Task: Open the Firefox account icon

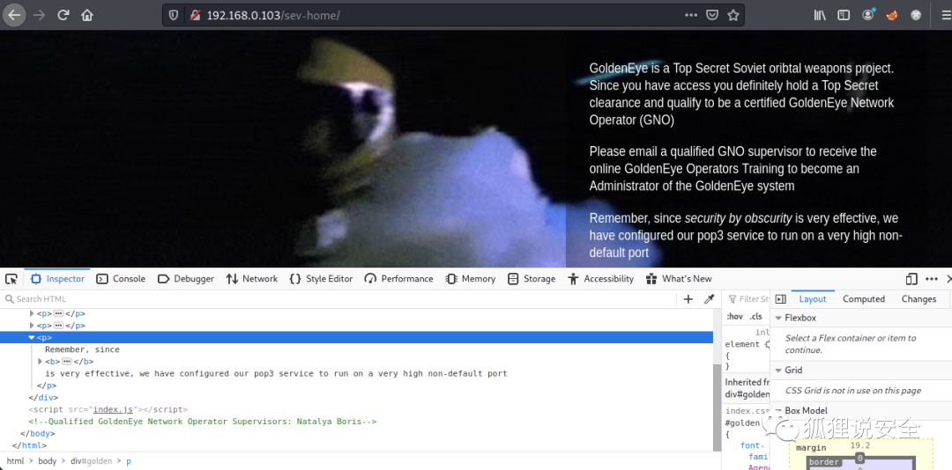Action: pos(868,15)
